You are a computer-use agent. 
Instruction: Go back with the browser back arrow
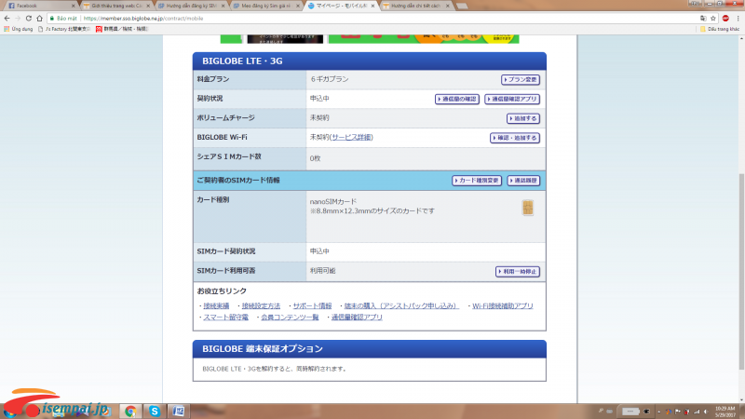7,18
